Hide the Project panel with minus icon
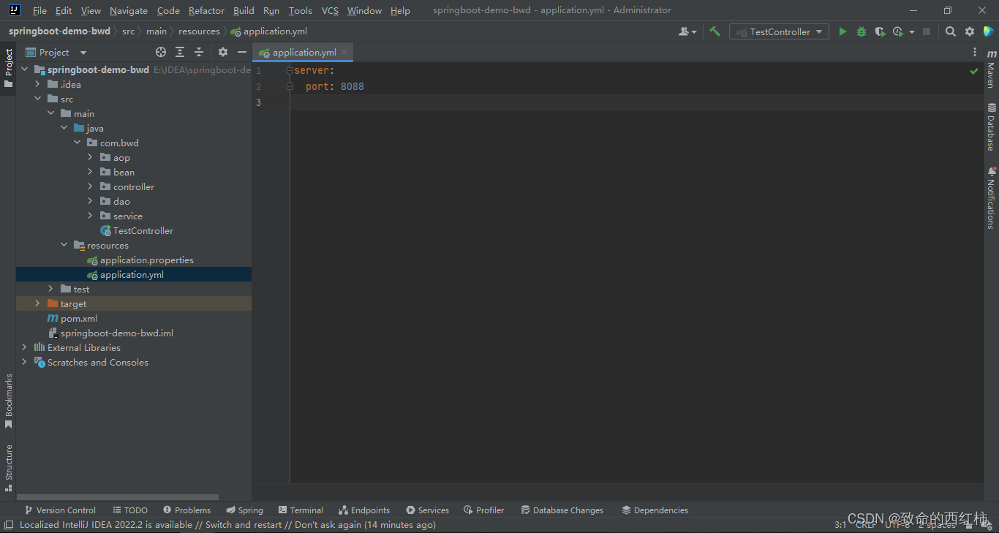Screen dimensions: 999x533 pos(242,52)
